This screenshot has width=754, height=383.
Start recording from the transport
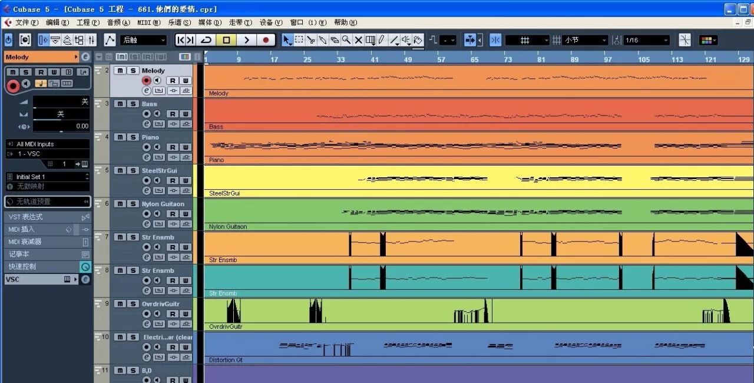point(266,40)
